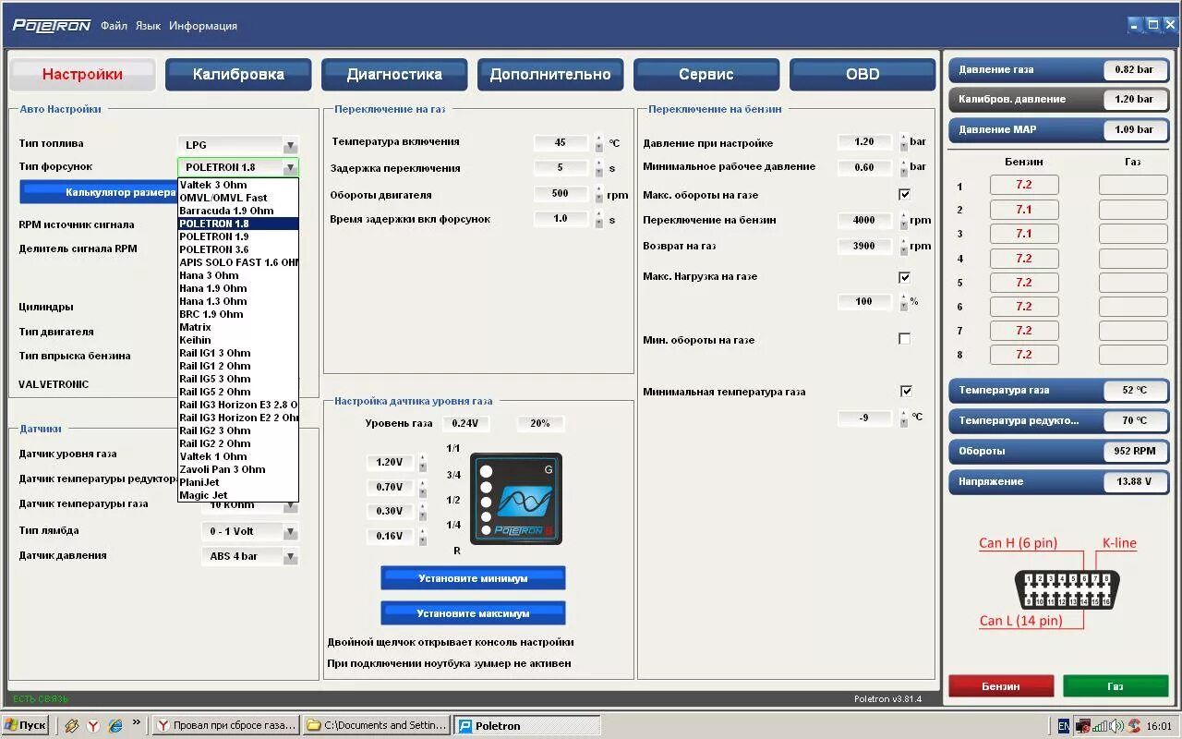Viewport: 1182px width, 739px height.
Task: Collapse the injector type POLETRON 1.8 dropdown
Action: tap(290, 167)
